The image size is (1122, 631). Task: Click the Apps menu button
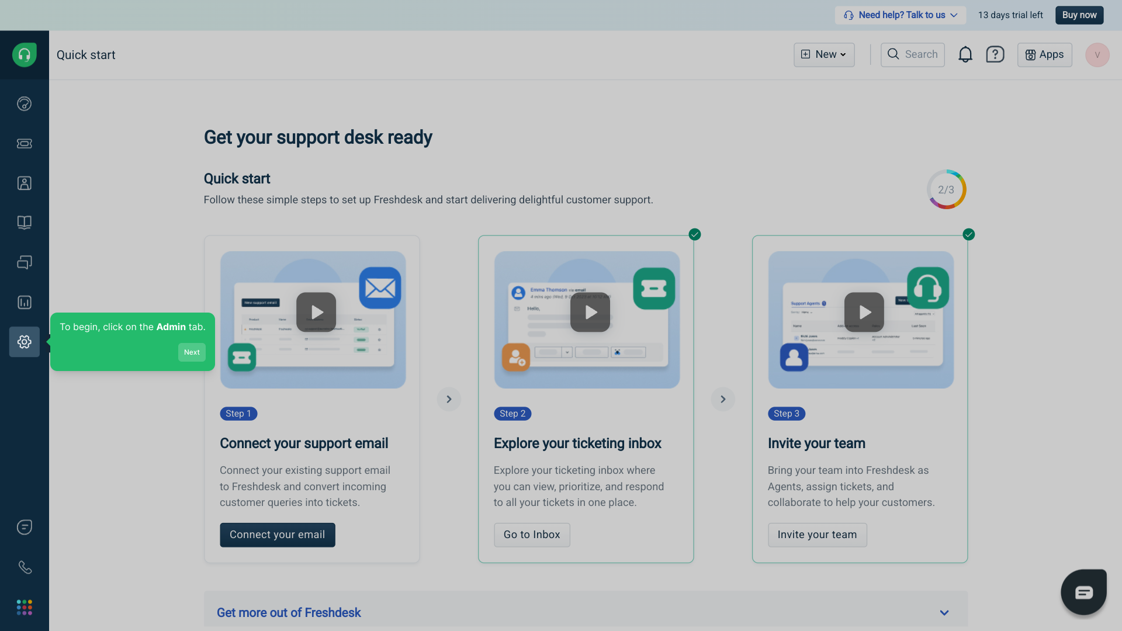[x=1044, y=54]
